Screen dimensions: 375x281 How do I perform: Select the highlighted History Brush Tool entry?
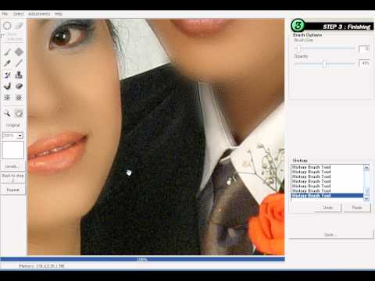pos(327,195)
